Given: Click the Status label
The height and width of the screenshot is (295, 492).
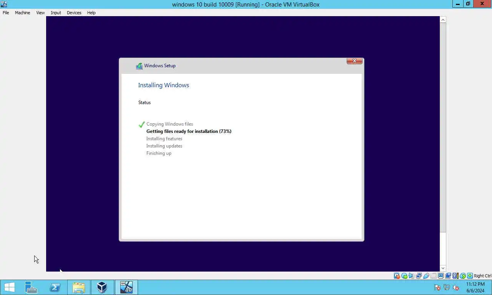Looking at the screenshot, I should [145, 103].
